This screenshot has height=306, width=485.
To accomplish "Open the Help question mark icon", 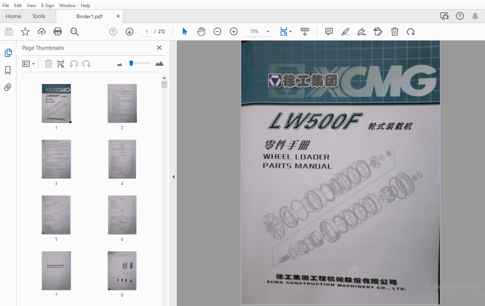I will point(460,16).
